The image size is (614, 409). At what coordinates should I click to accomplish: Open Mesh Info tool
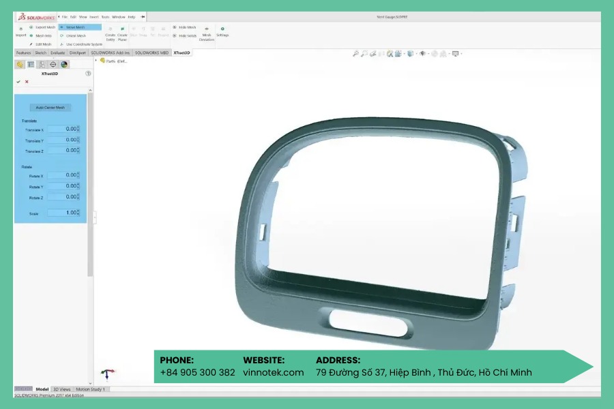41,35
